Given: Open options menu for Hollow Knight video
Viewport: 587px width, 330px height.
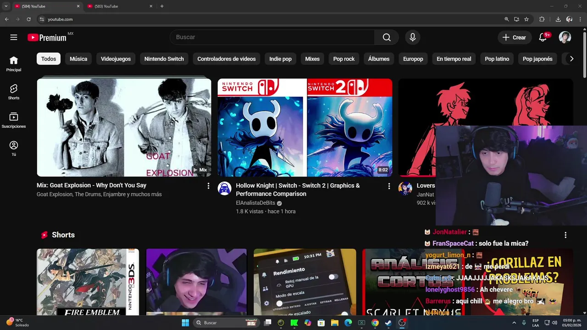Looking at the screenshot, I should coord(389,186).
